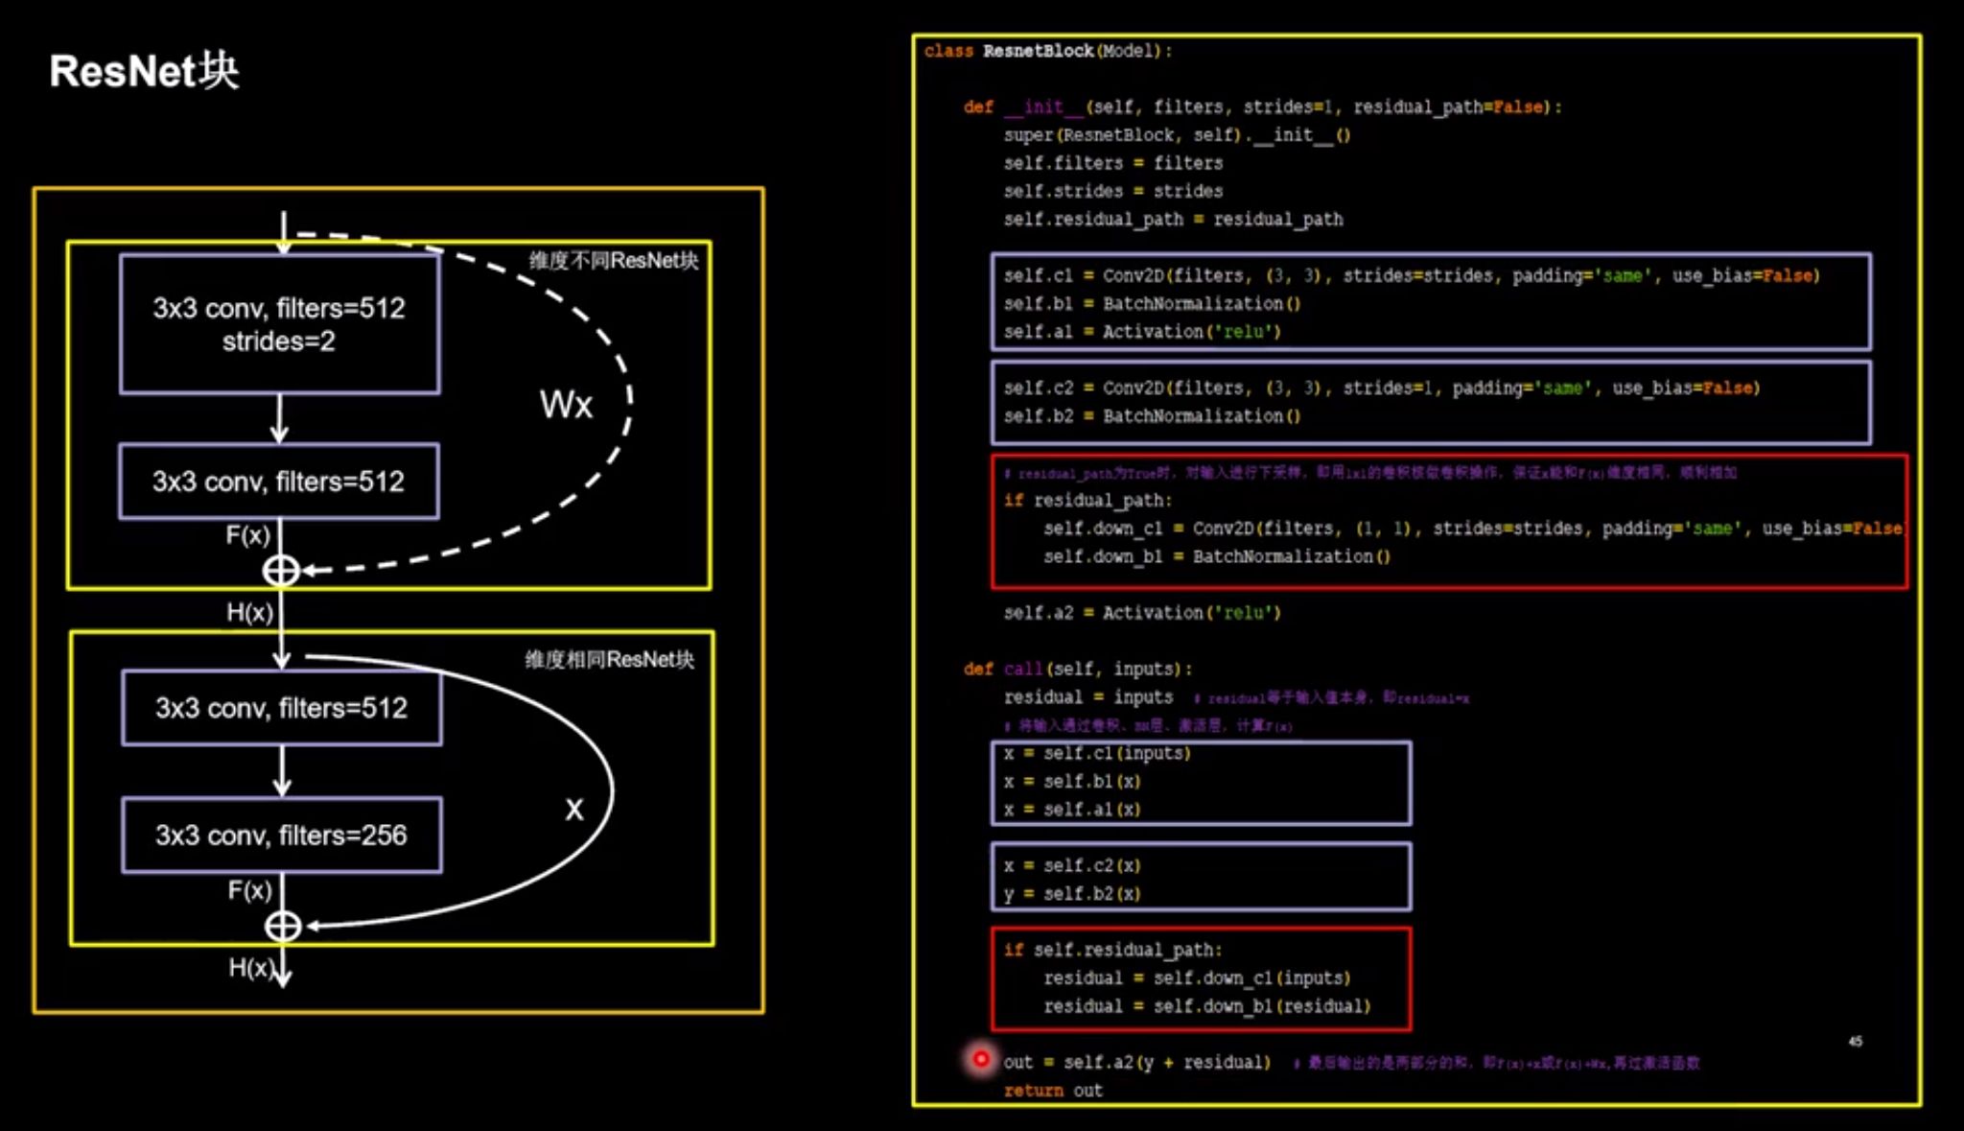This screenshot has height=1131, width=1964.
Task: Click the 'self.b2 = BatchNormalization()' line
Action: click(x=1152, y=416)
